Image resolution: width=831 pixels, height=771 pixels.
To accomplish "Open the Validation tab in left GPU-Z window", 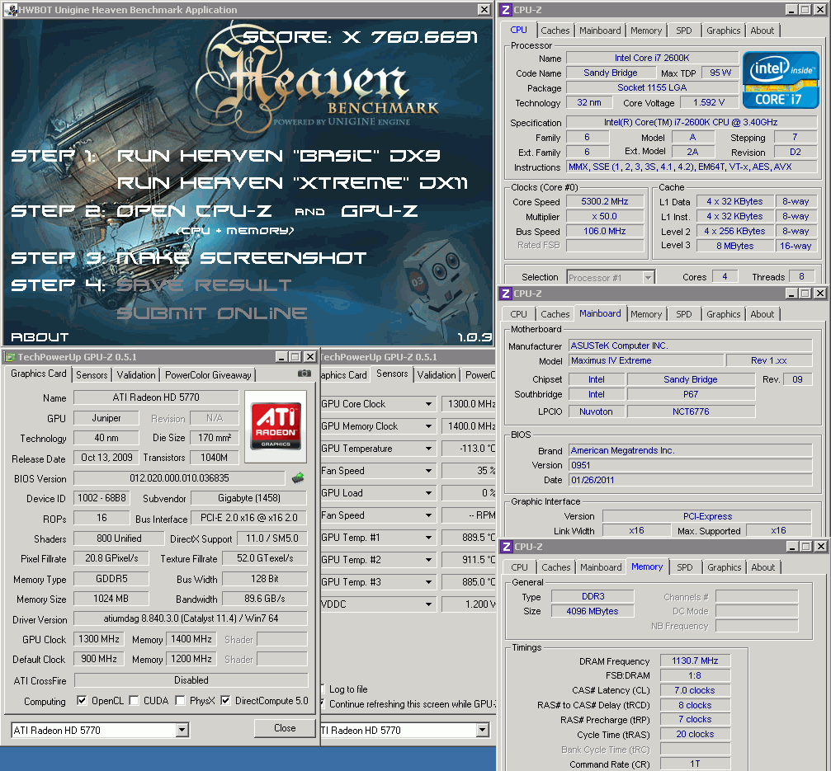I will pyautogui.click(x=136, y=375).
